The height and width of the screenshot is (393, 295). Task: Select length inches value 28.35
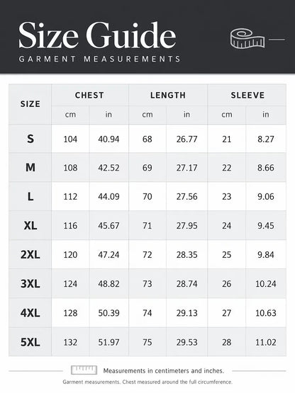[x=187, y=255]
